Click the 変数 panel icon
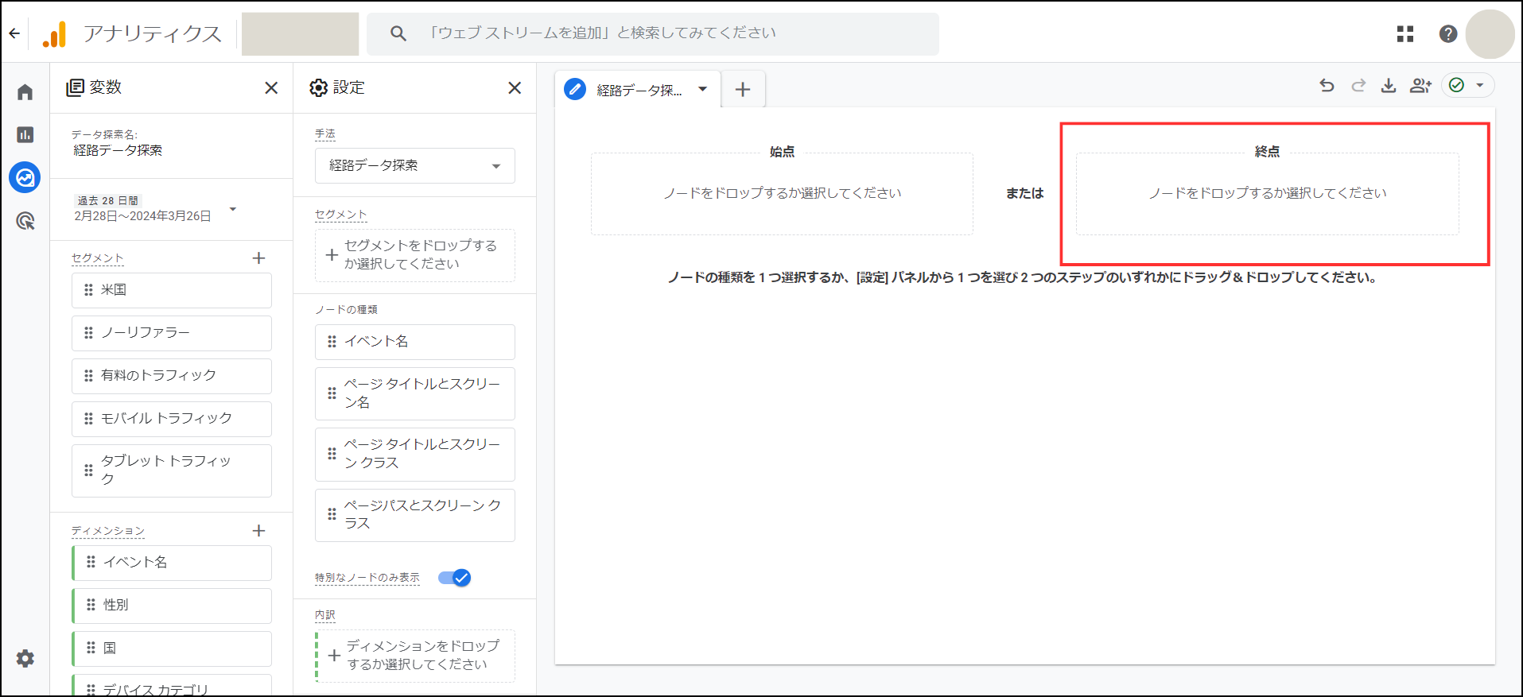Screen dimensions: 1523x697 [75, 87]
